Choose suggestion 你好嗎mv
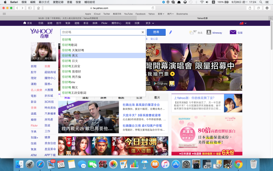Image resolution: width=273 pixels, height=171 pixels. [103, 82]
